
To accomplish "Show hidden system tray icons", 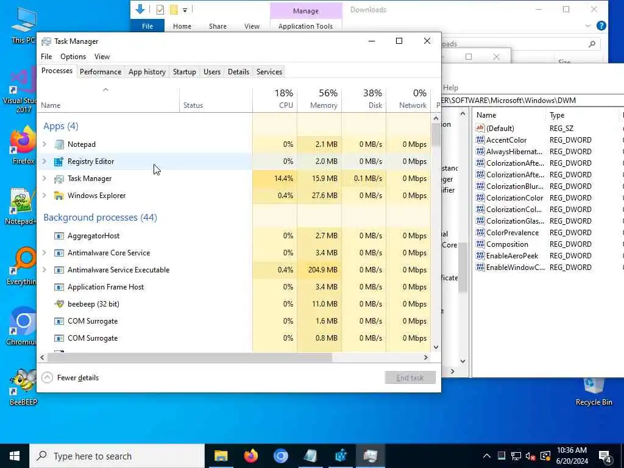I will pos(487,456).
